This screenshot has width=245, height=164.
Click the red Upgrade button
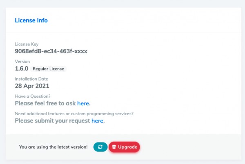pos(124,147)
